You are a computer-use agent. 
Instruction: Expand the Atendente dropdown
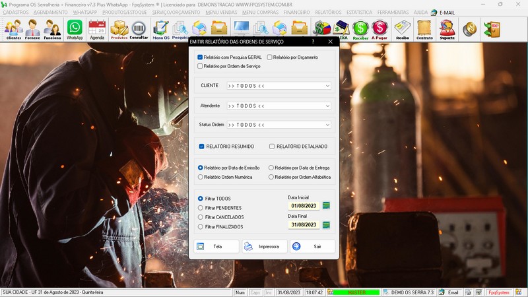coord(327,106)
